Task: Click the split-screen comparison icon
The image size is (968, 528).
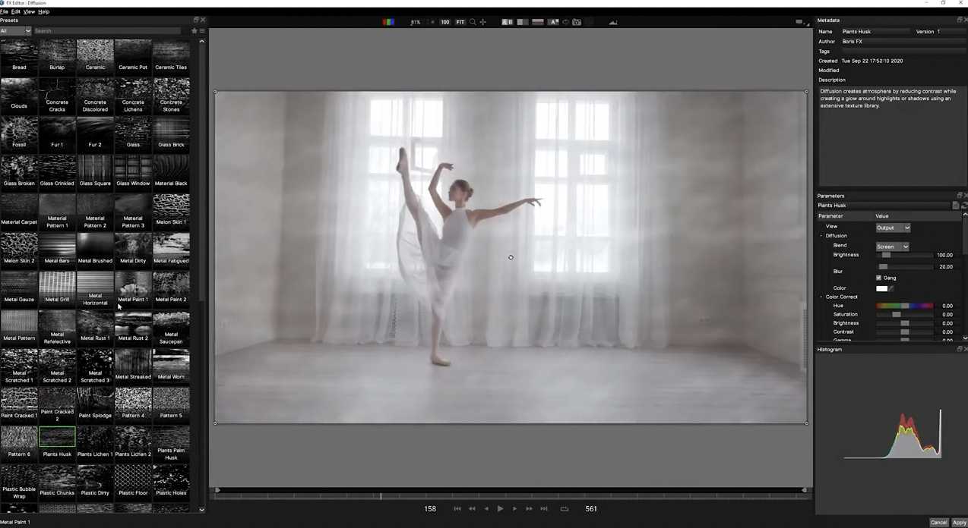Action: pos(522,21)
